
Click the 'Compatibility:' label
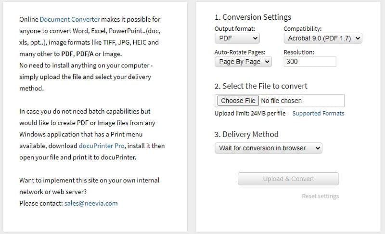(x=303, y=29)
